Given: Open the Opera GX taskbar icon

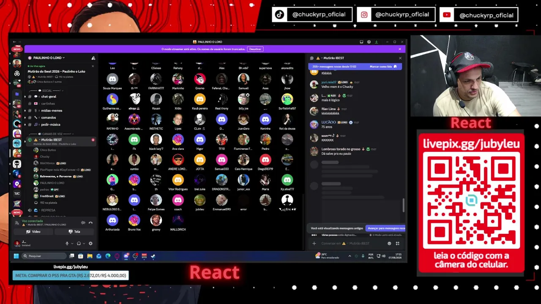Looking at the screenshot, I should pyautogui.click(x=117, y=256).
